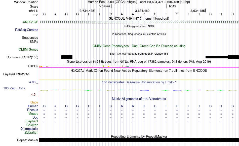This screenshot has height=146, width=239.
Task: Click the green XNDC1CP arrowed gene line
Action: point(139,22)
